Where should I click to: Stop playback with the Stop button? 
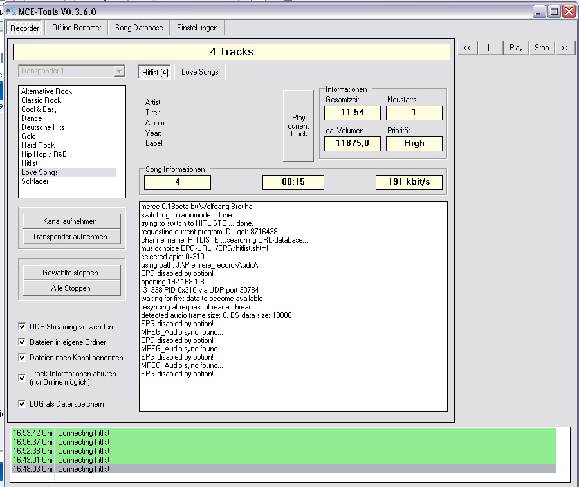pos(542,47)
